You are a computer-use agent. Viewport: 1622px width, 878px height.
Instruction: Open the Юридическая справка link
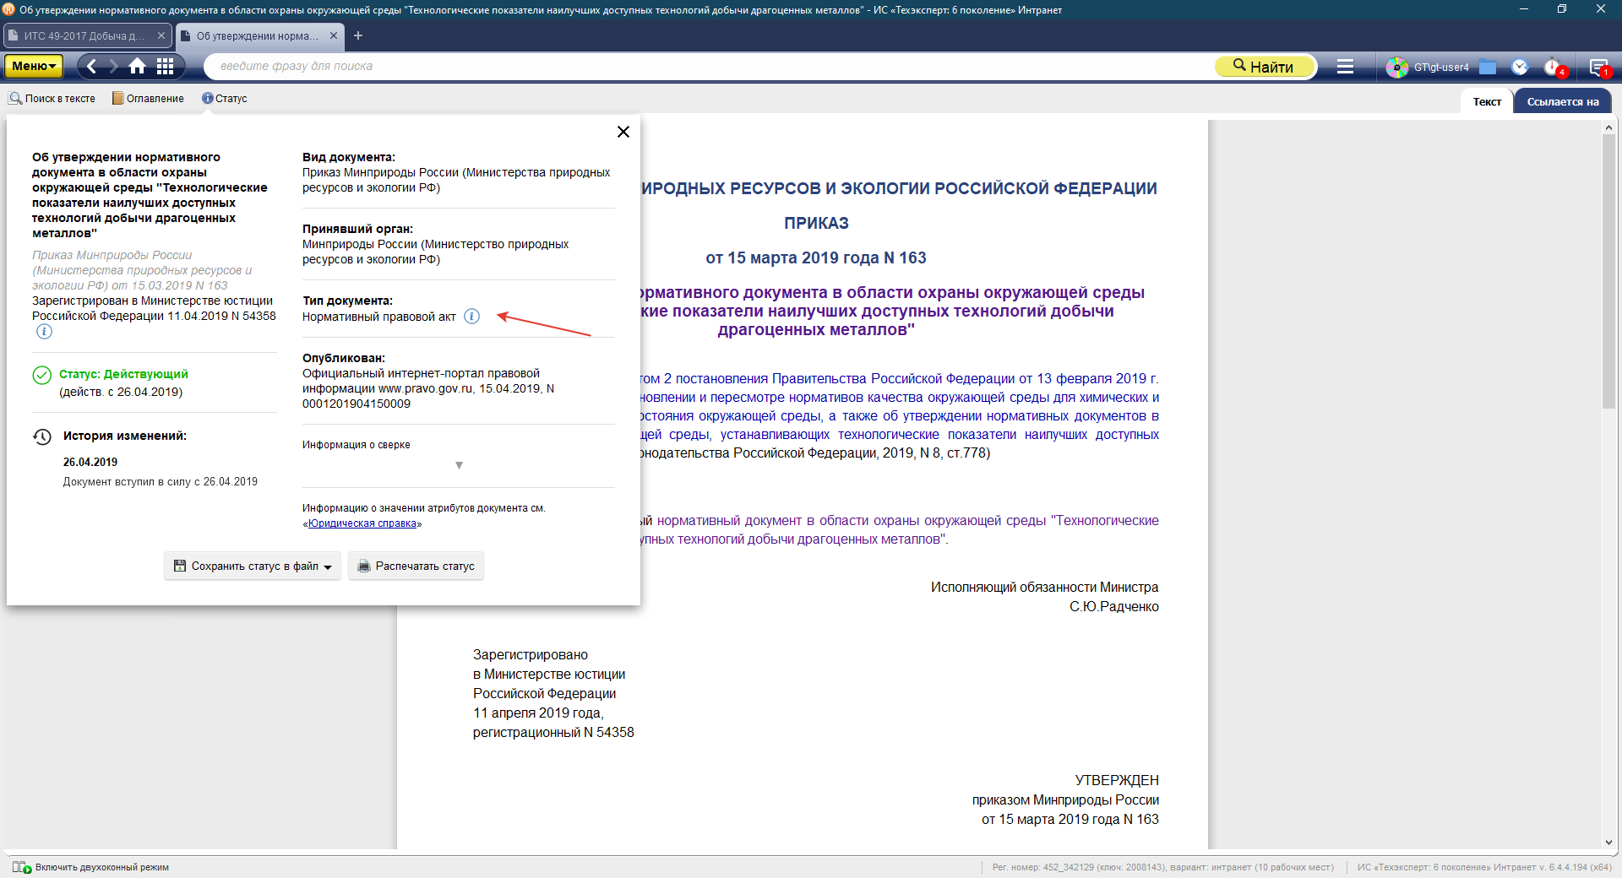[362, 523]
